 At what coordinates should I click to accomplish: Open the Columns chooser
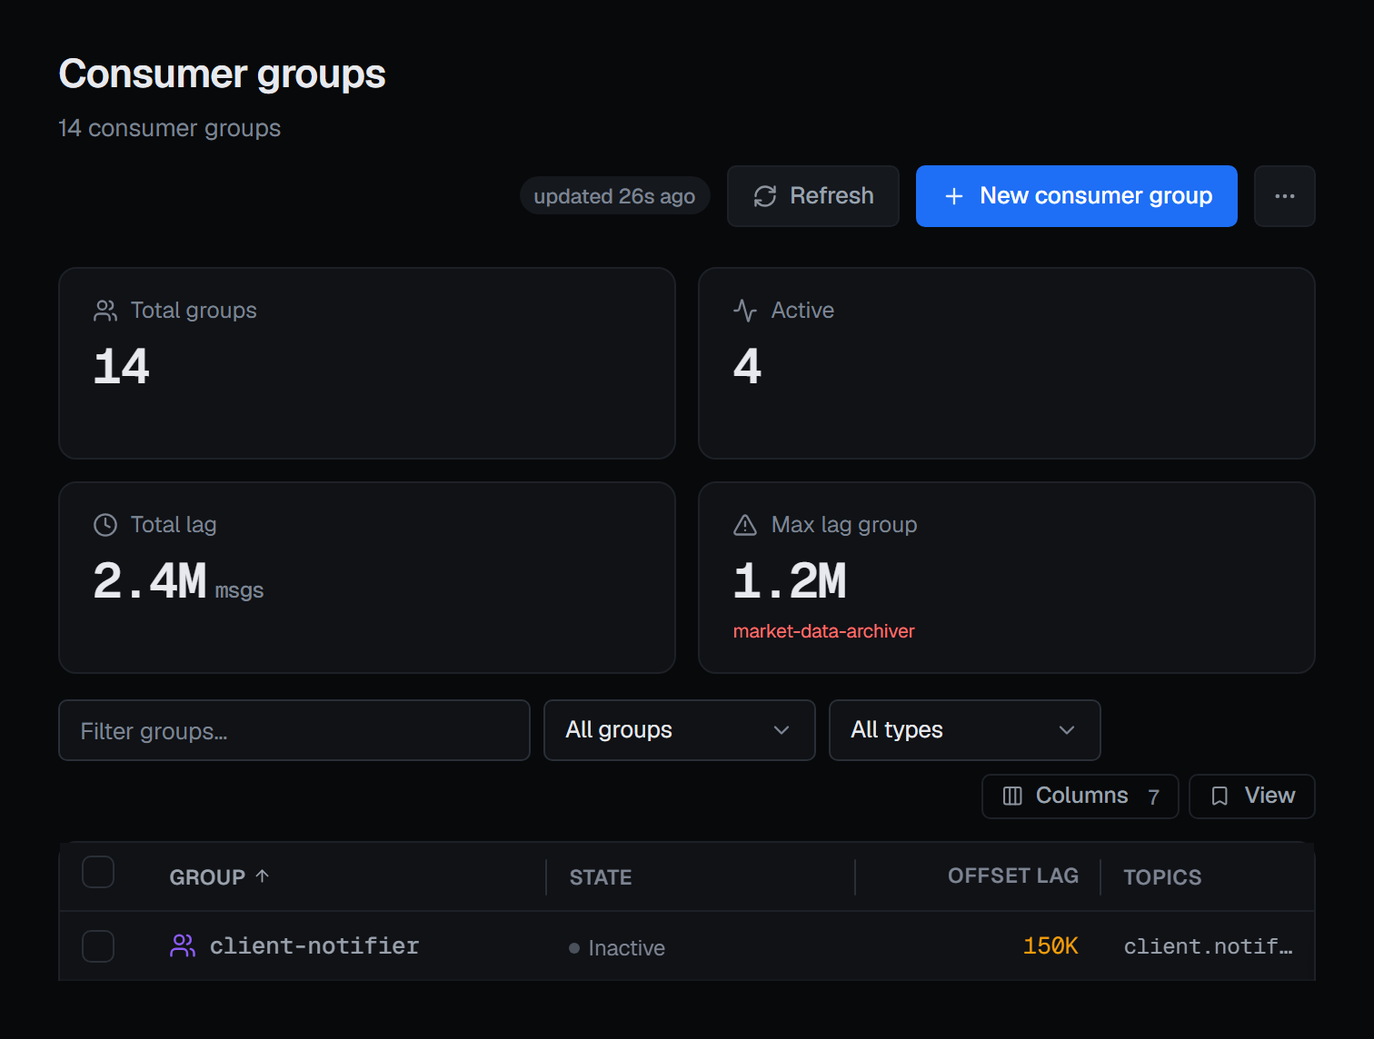coord(1080,797)
